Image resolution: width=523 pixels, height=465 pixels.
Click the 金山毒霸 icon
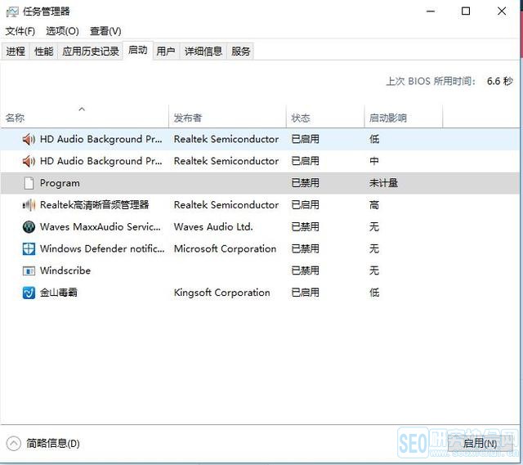coord(29,293)
